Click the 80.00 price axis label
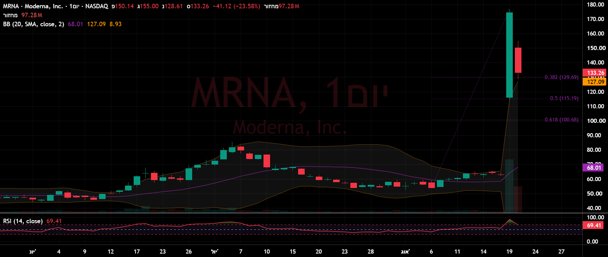 (594, 150)
